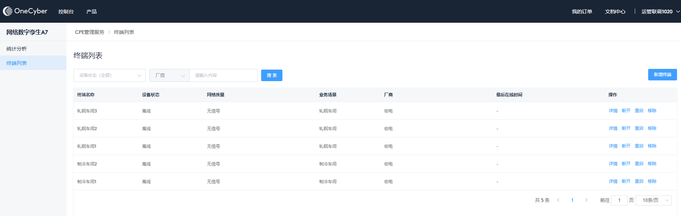Open the 产品 top menu
681x216 pixels.
pyautogui.click(x=92, y=12)
